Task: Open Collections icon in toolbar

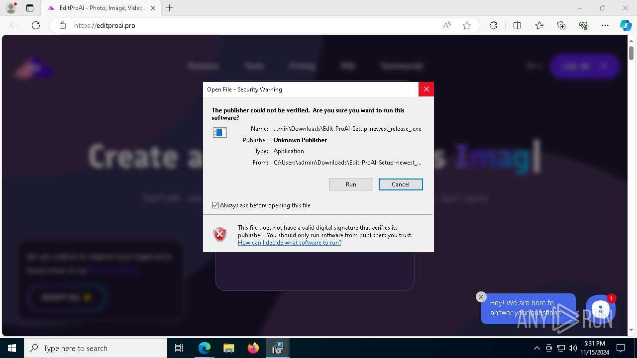Action: click(x=561, y=25)
